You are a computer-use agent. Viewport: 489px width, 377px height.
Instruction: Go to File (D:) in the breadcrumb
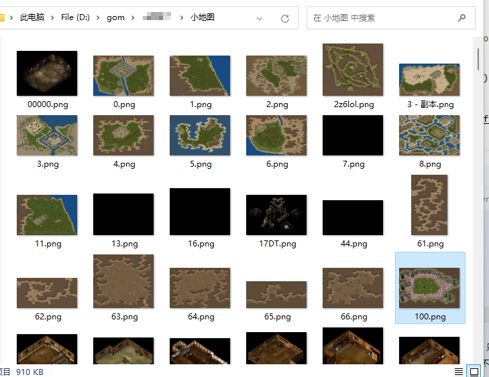pos(75,17)
